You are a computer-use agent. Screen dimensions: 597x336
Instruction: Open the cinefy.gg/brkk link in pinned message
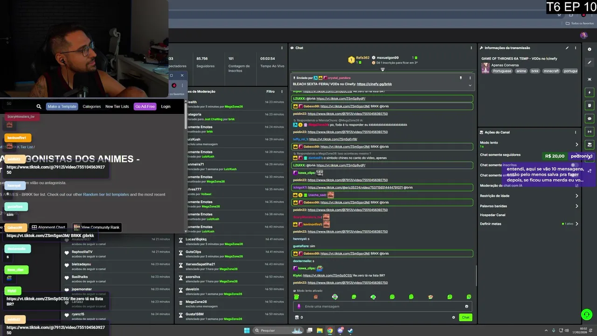(x=374, y=84)
